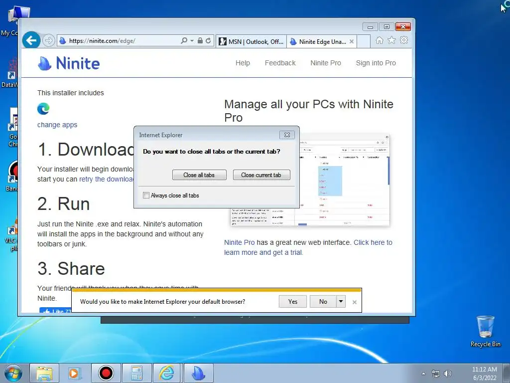Maximize the Internet Explorer window
The height and width of the screenshot is (383, 510).
(386, 27)
